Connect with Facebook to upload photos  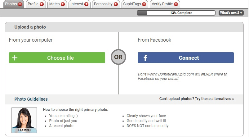186,57
